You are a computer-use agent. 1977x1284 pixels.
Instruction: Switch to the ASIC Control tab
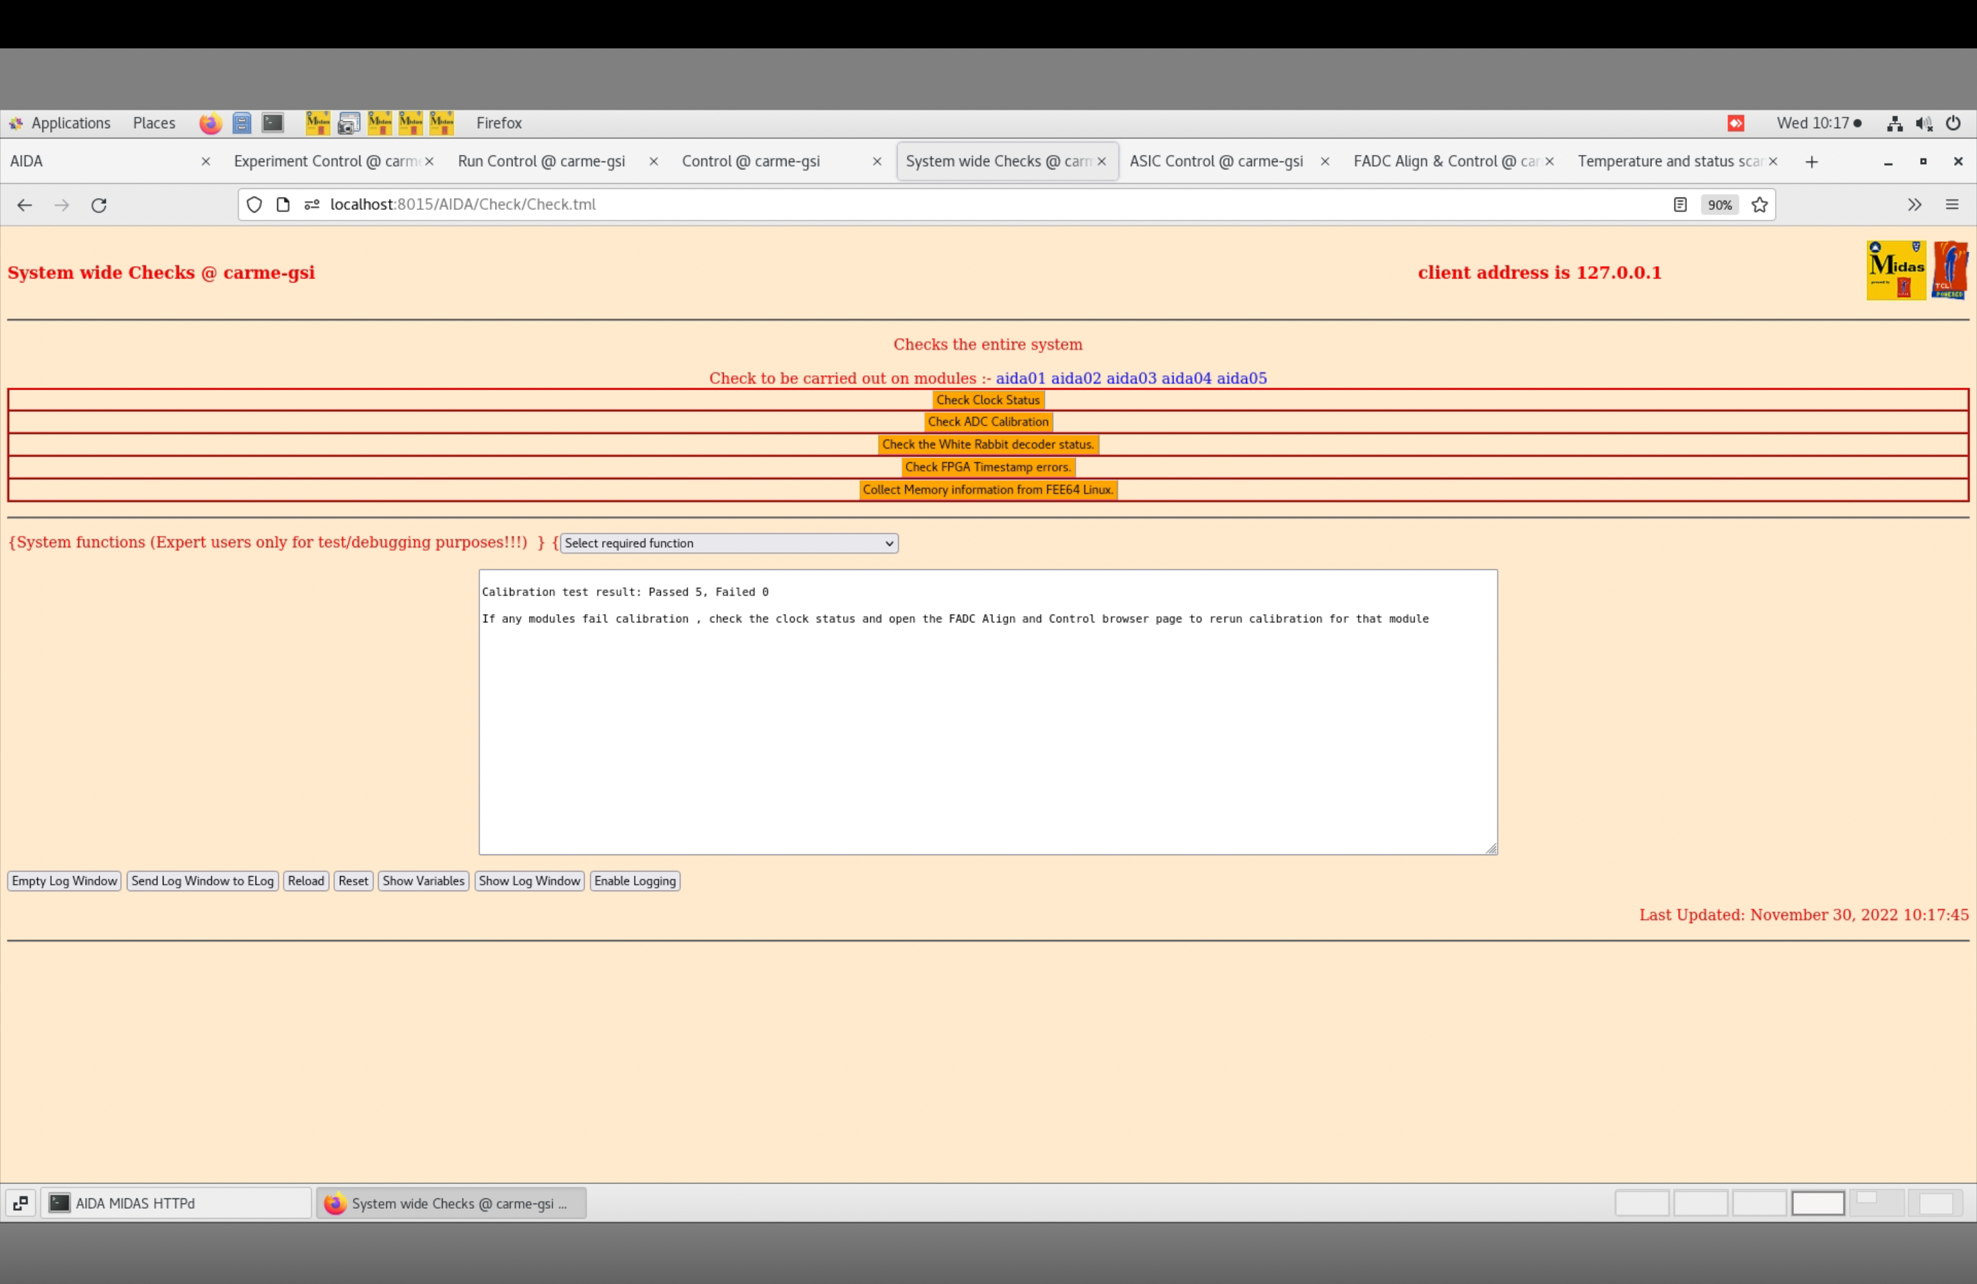[x=1216, y=162]
